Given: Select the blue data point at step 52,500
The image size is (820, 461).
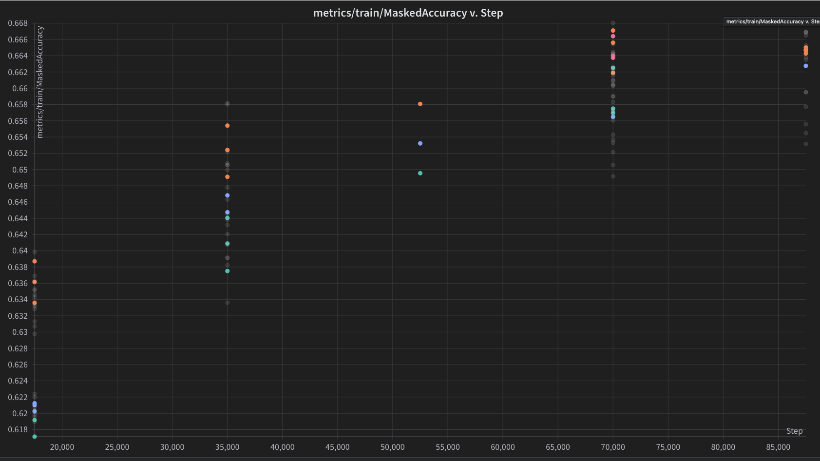Looking at the screenshot, I should coord(420,143).
